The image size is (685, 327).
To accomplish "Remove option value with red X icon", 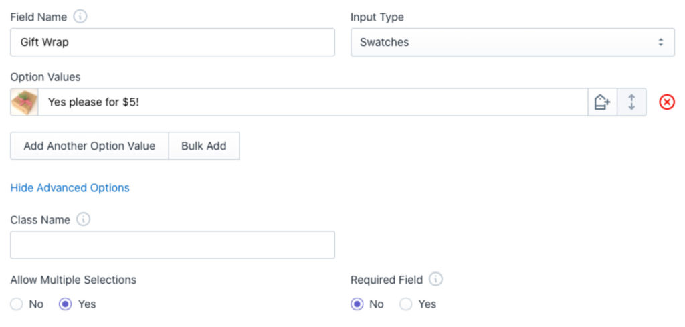I will click(667, 102).
